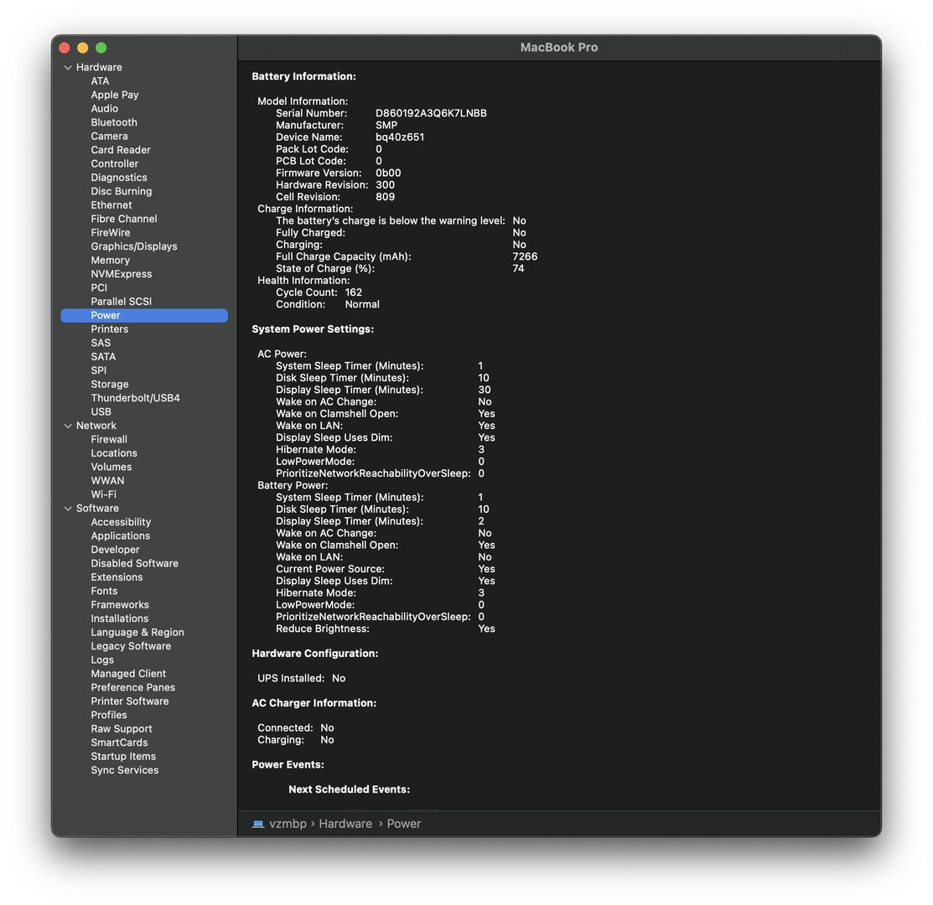933x905 pixels.
Task: Open Locations under Network
Action: (114, 453)
